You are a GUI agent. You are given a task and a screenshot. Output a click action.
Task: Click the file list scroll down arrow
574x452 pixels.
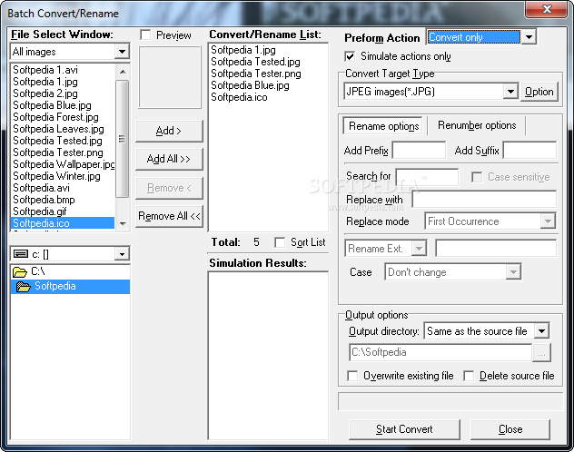tap(123, 223)
